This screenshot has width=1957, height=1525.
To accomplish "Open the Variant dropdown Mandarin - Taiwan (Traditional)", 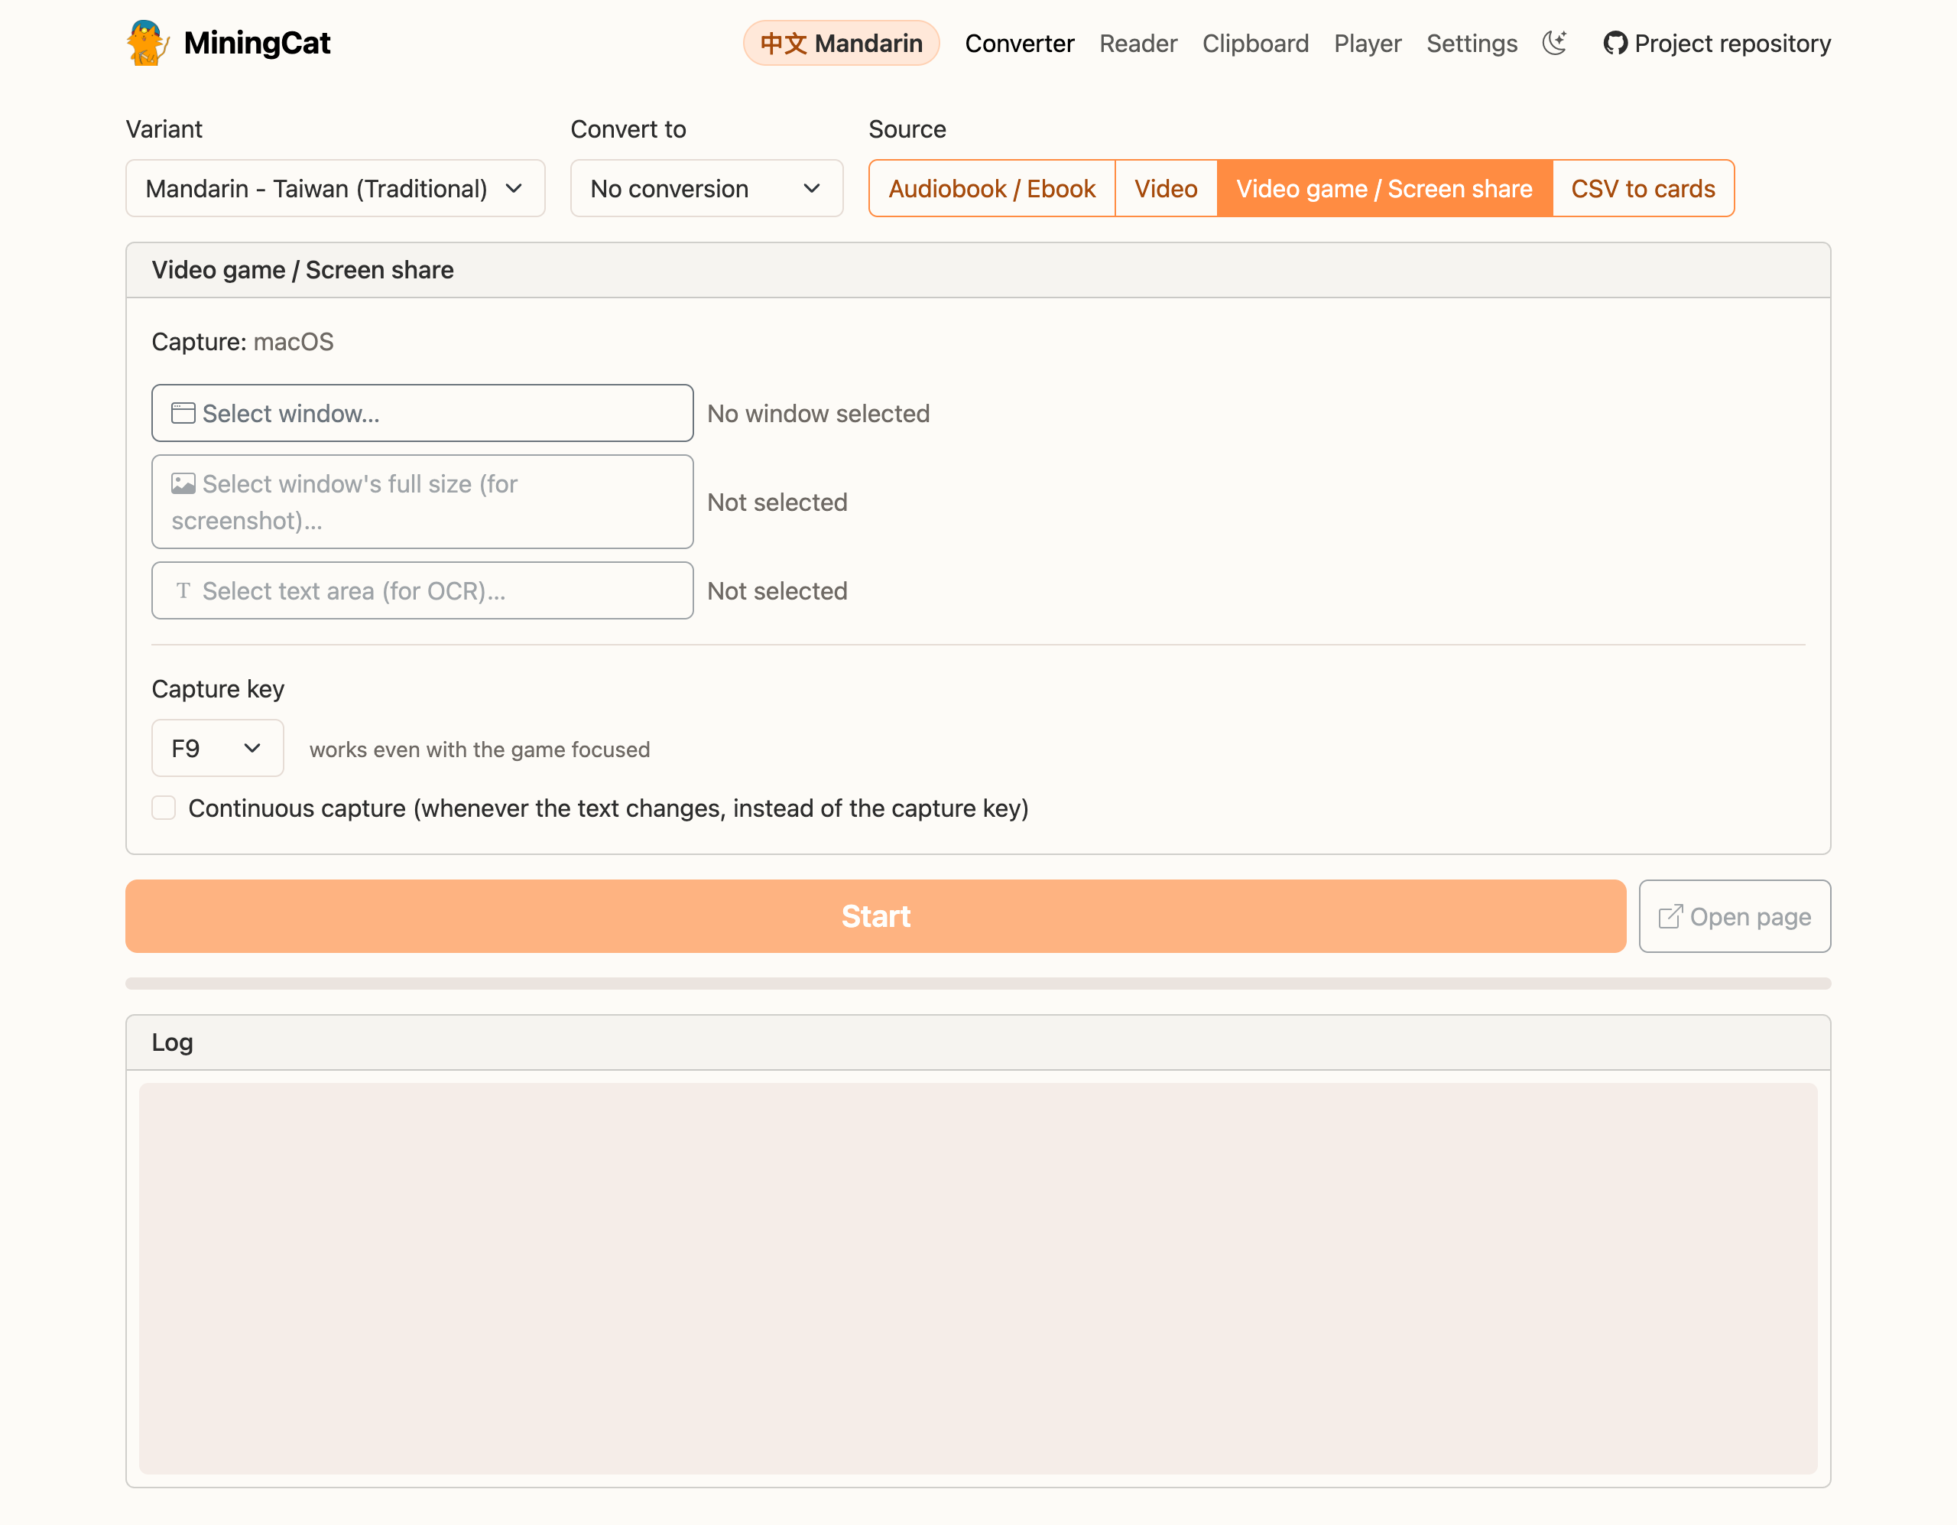I will click(x=335, y=188).
